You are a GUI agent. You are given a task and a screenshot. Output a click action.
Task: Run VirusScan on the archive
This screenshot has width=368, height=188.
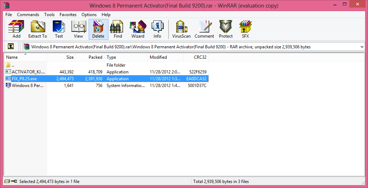pyautogui.click(x=181, y=29)
